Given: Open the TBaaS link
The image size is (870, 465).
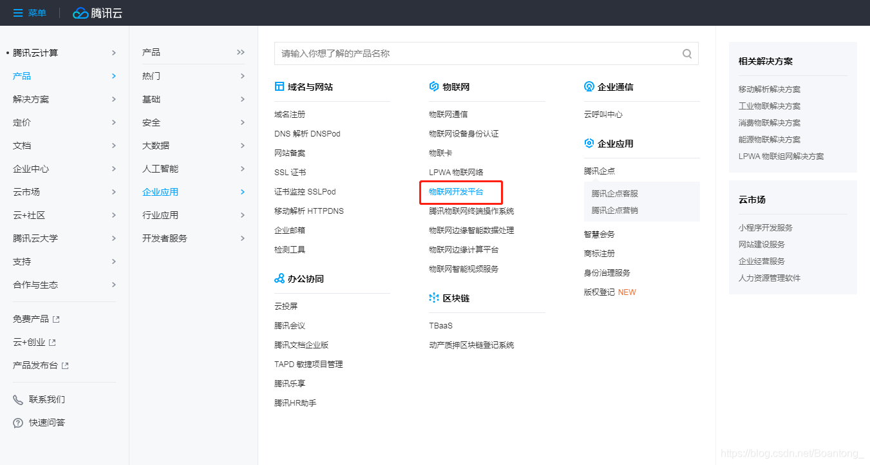Looking at the screenshot, I should [x=441, y=326].
